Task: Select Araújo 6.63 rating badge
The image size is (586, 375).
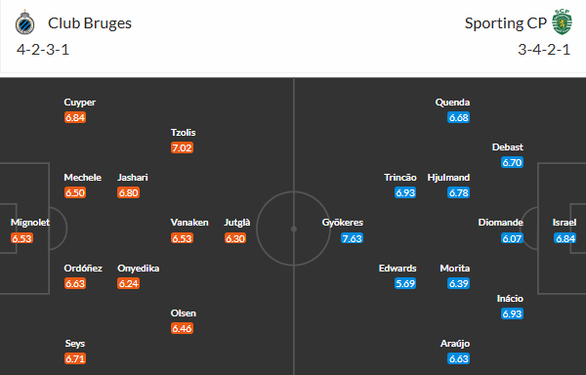Action: pos(459,358)
